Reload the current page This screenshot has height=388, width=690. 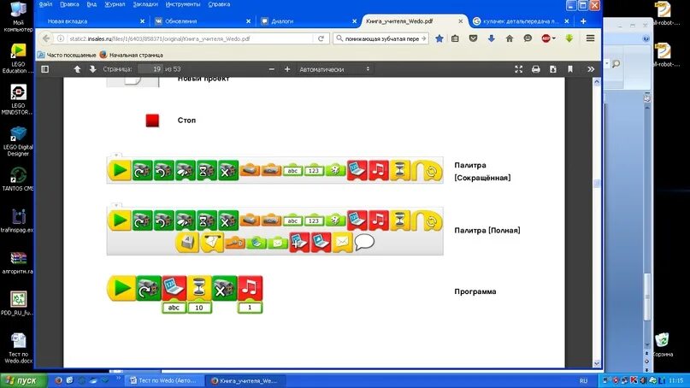321,38
